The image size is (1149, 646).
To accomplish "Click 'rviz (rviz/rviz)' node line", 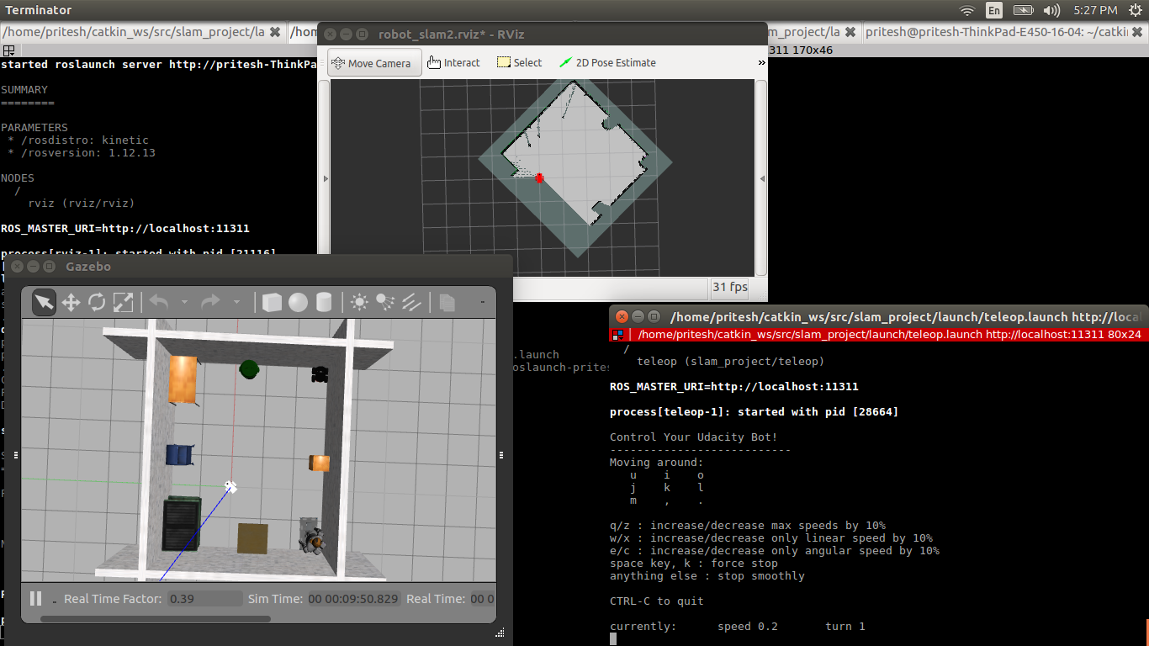I will click(x=82, y=204).
